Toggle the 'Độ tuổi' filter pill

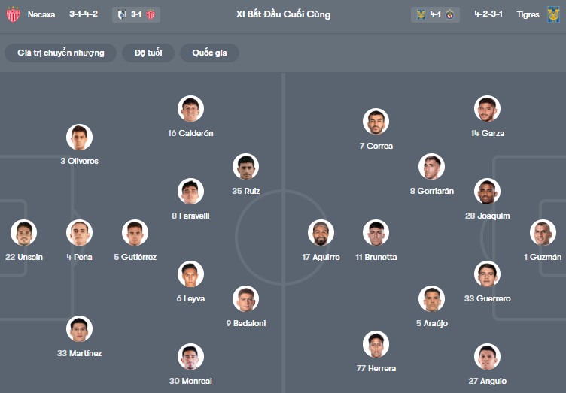[148, 53]
